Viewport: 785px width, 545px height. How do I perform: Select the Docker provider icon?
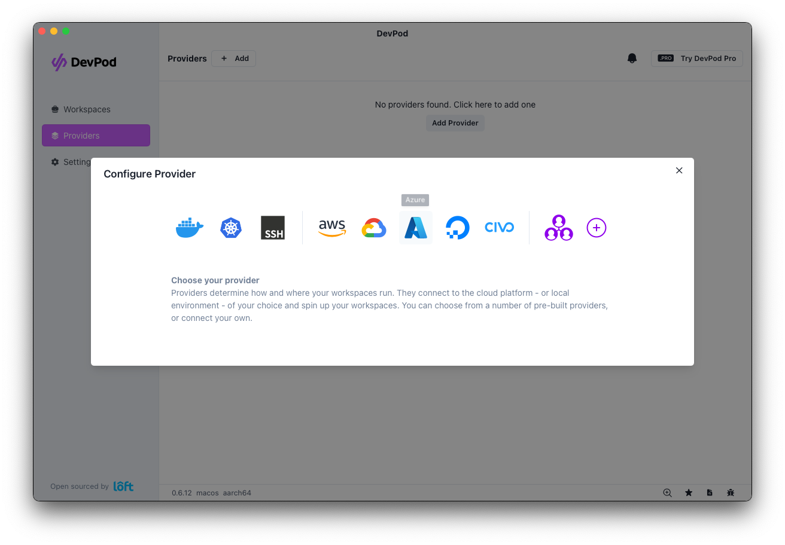click(x=190, y=228)
